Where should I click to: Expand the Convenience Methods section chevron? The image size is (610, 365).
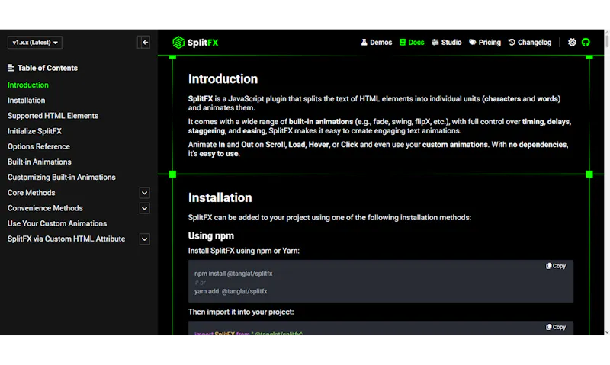[x=144, y=208]
